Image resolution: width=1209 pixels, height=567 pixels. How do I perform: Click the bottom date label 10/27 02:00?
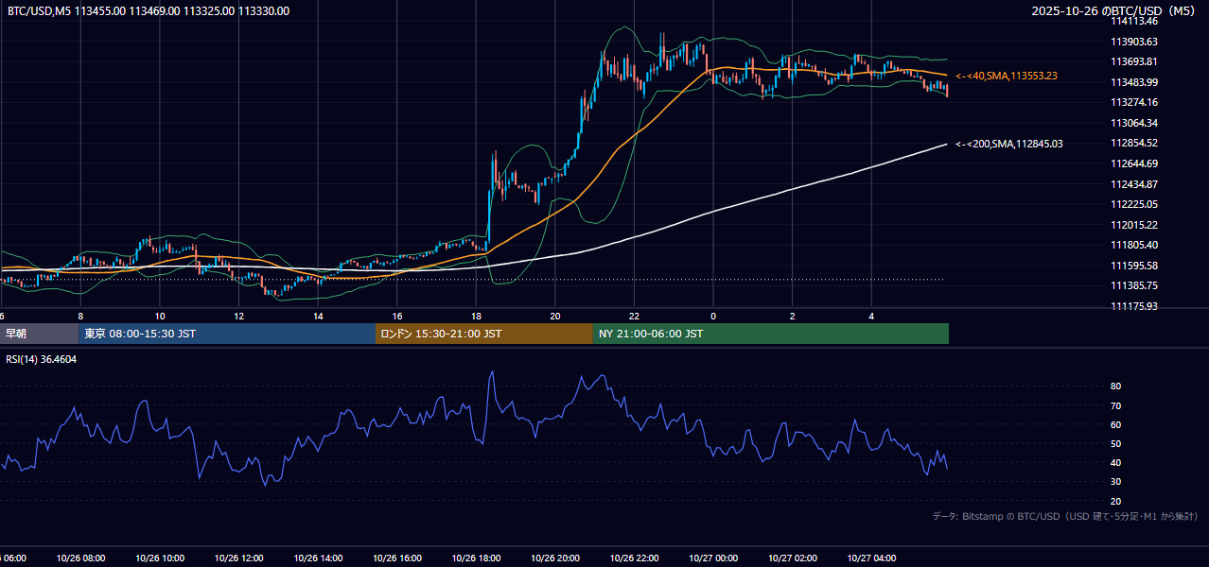pos(793,558)
